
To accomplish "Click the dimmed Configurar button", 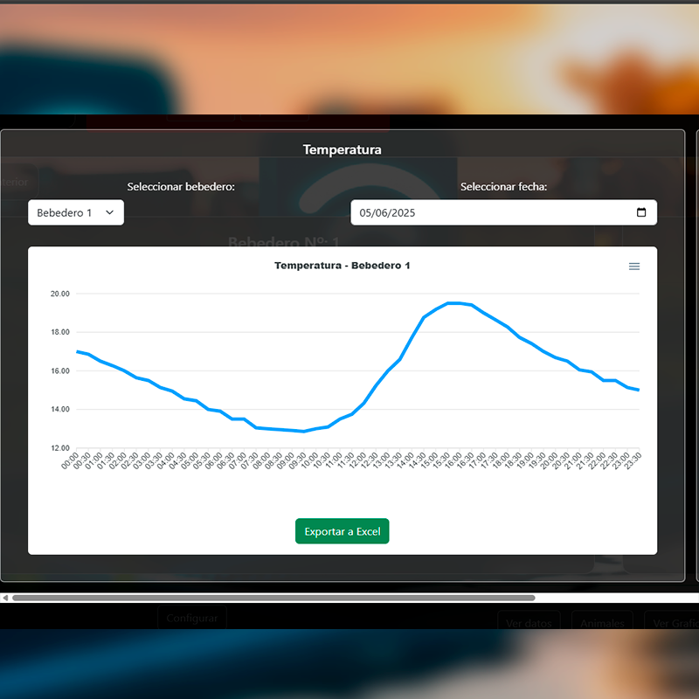I will pyautogui.click(x=192, y=618).
